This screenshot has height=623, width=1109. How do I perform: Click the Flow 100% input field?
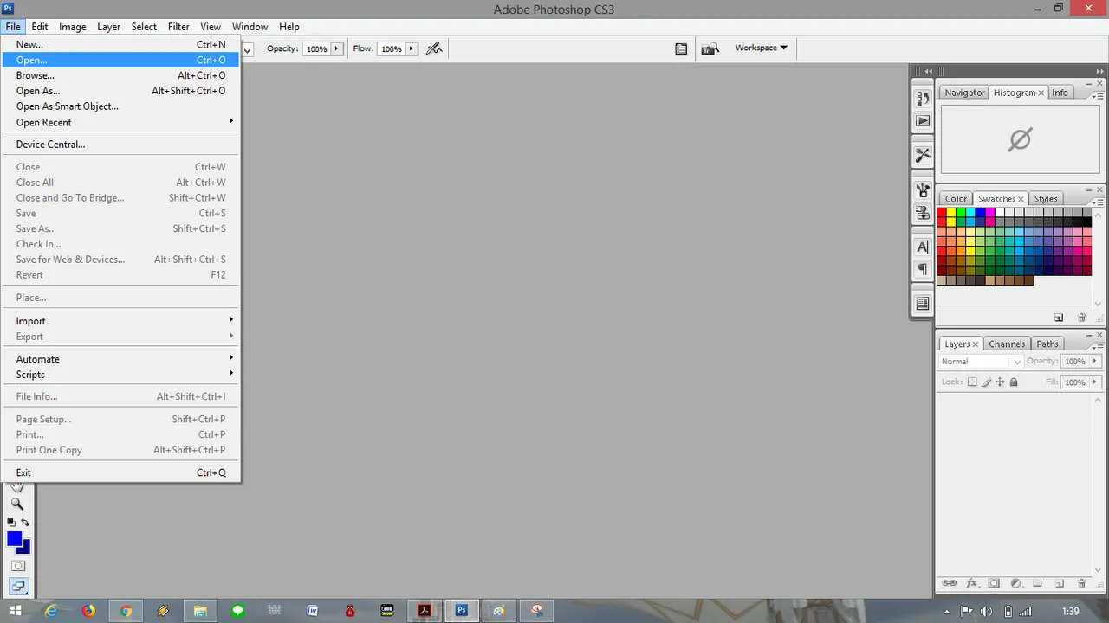(x=392, y=48)
